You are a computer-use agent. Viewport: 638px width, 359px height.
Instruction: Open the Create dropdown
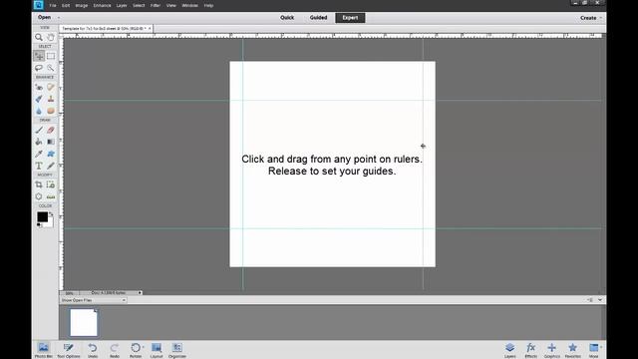[590, 18]
